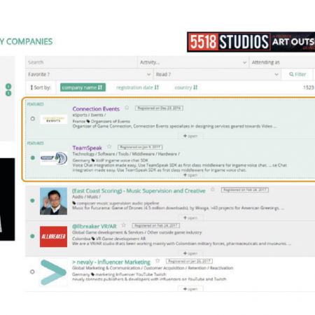Viewport: 315px width, 315px height.
Task: Click 'Organizers of Events' tag text
Action: (111, 121)
